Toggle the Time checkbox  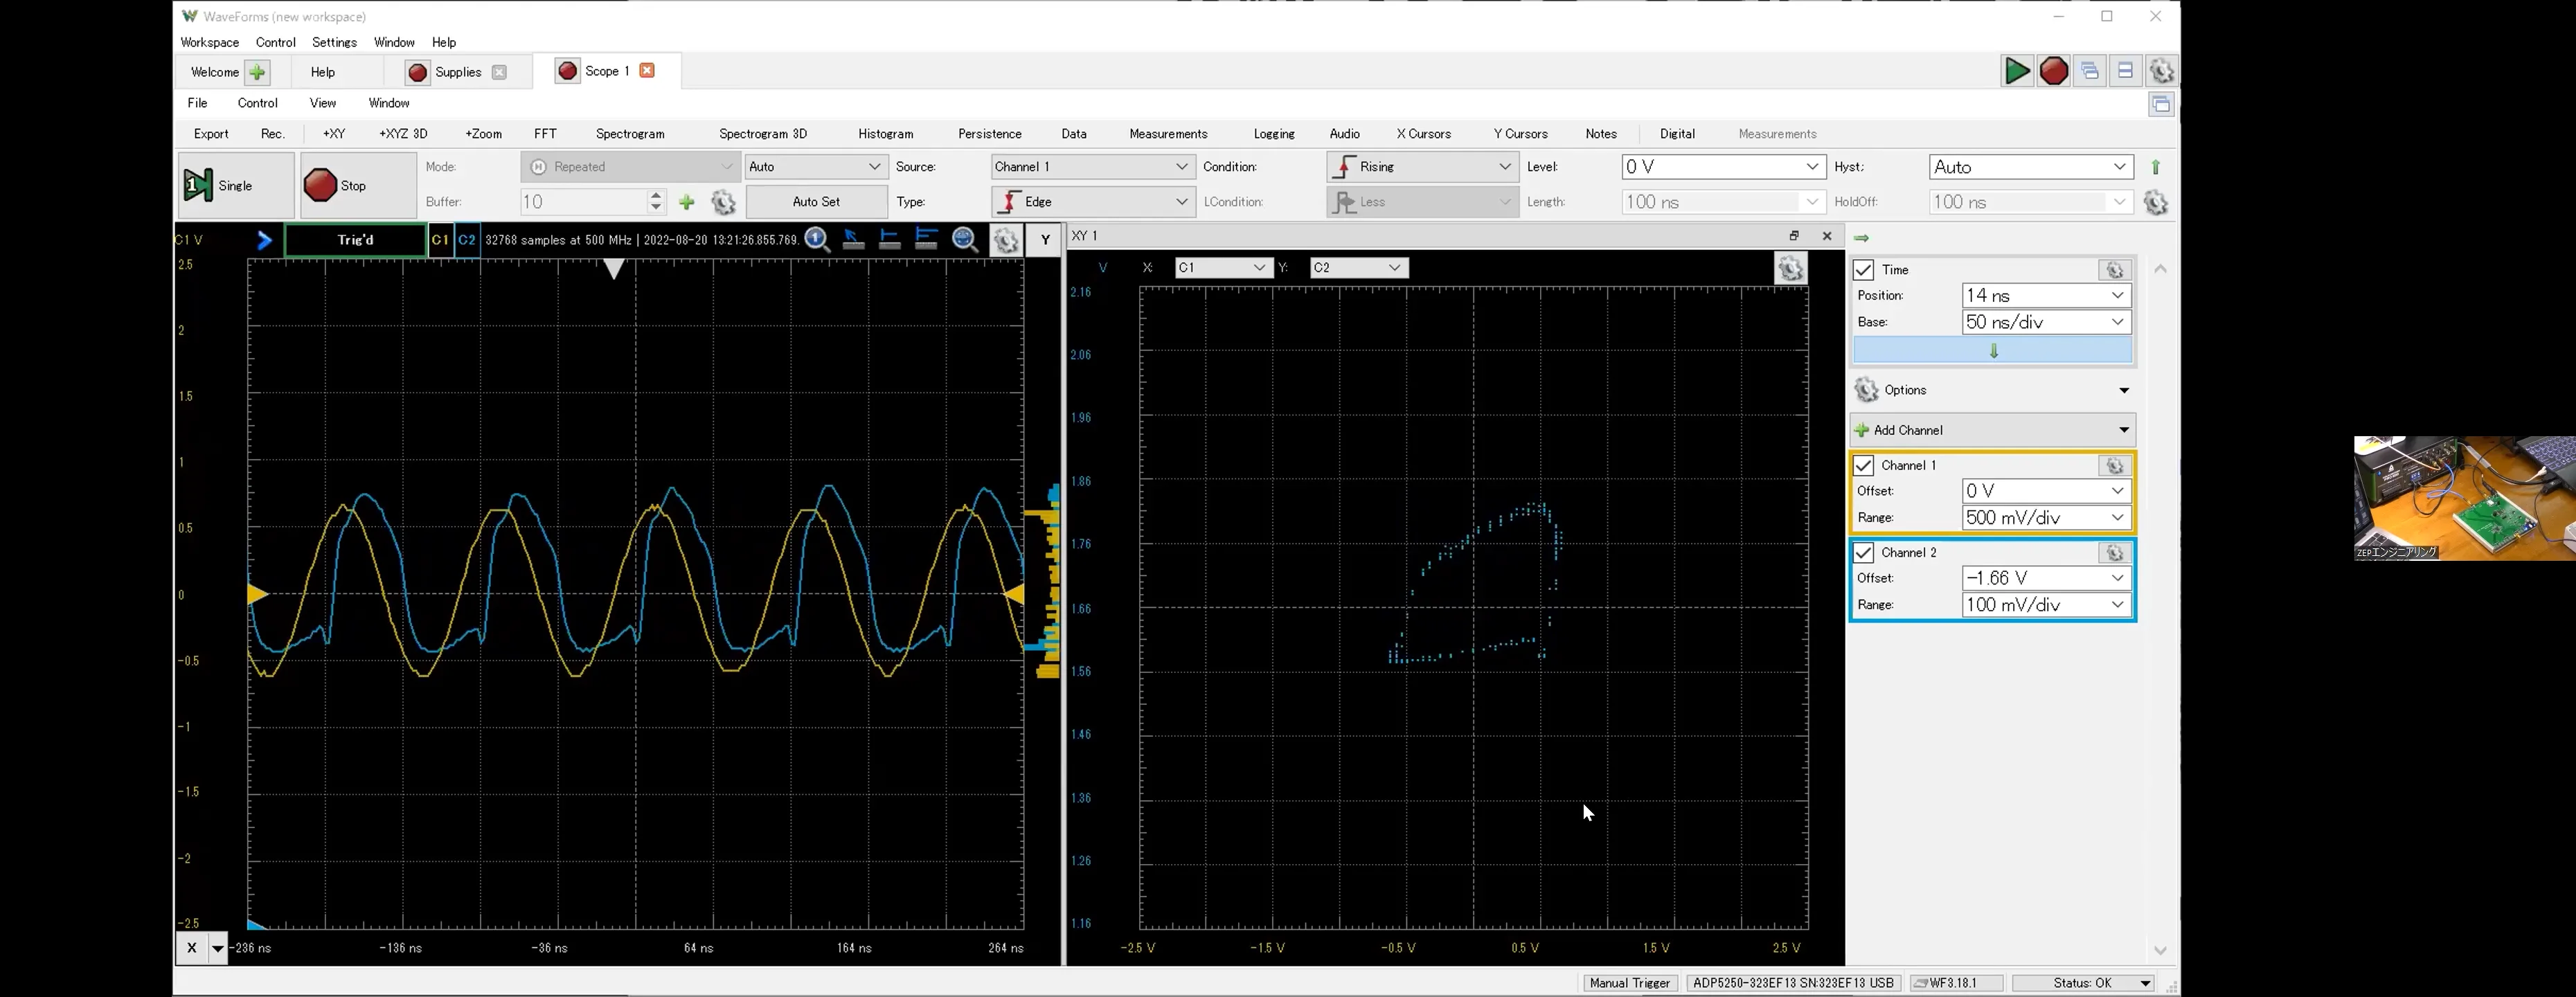tap(1863, 270)
